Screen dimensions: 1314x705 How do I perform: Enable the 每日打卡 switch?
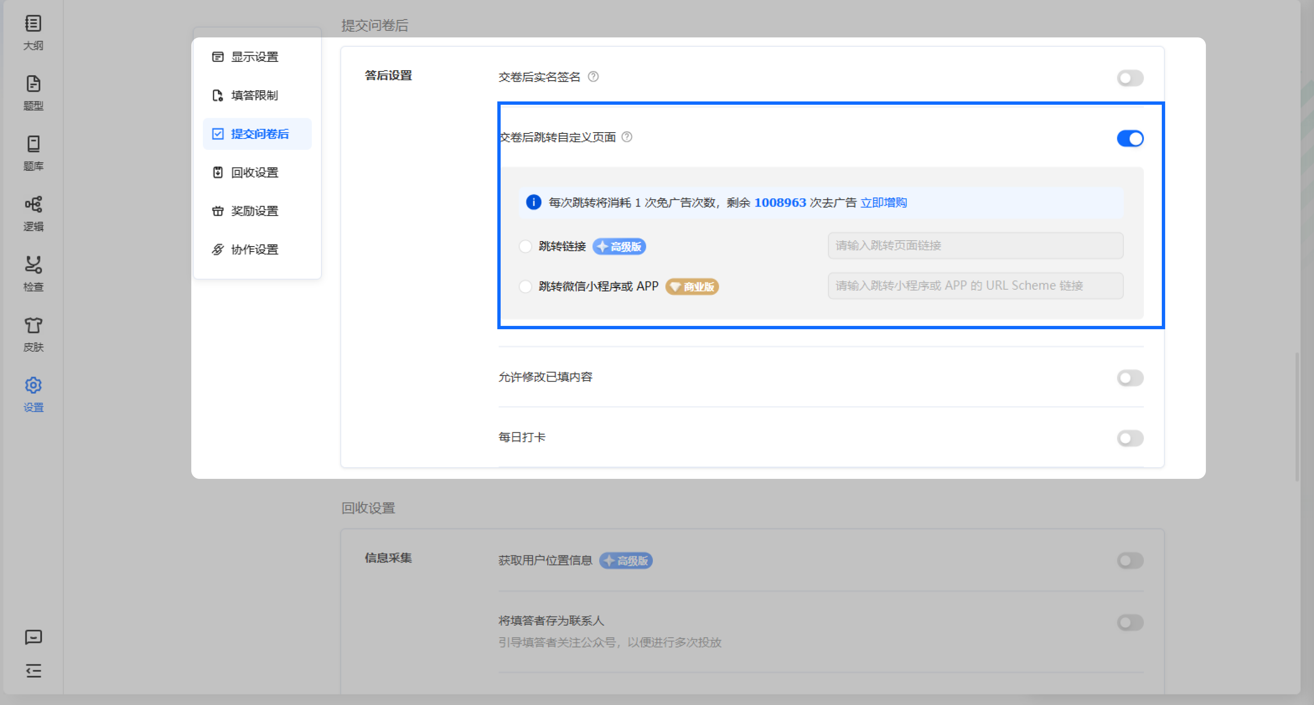pyautogui.click(x=1130, y=438)
